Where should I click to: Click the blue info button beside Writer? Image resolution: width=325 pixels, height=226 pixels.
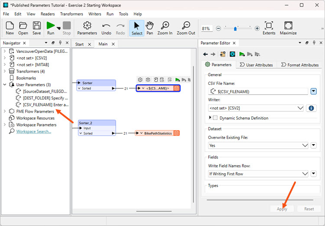tap(311, 108)
